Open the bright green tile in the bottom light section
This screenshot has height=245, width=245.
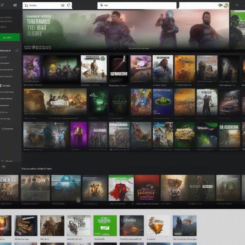click(105, 225)
